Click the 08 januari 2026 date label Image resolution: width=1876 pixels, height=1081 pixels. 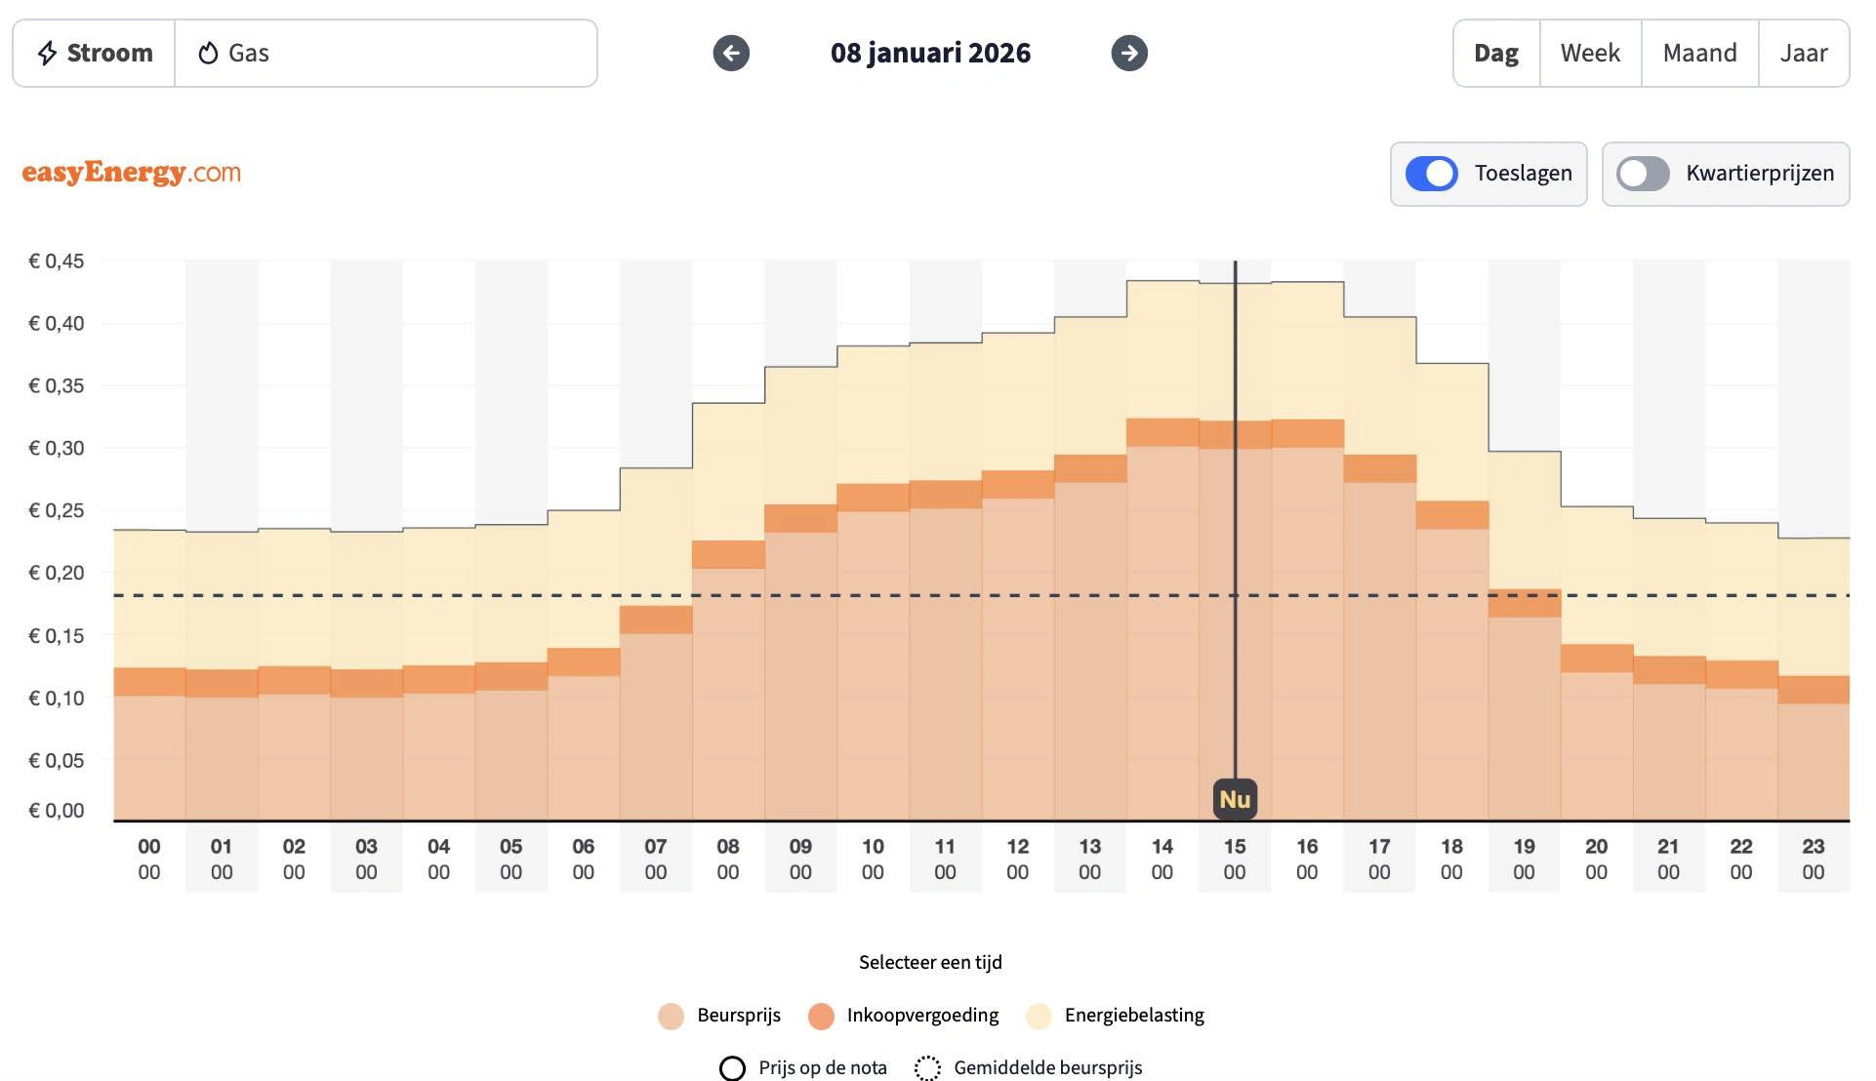pos(929,54)
